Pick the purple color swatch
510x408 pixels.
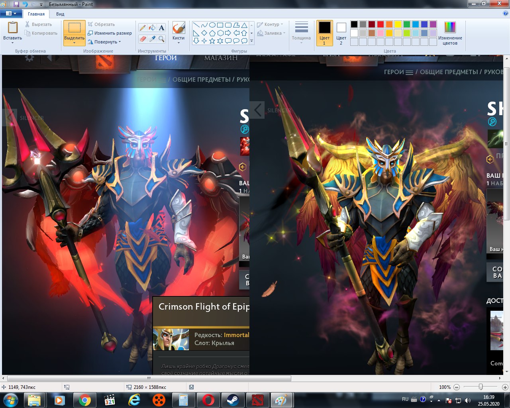(x=433, y=24)
